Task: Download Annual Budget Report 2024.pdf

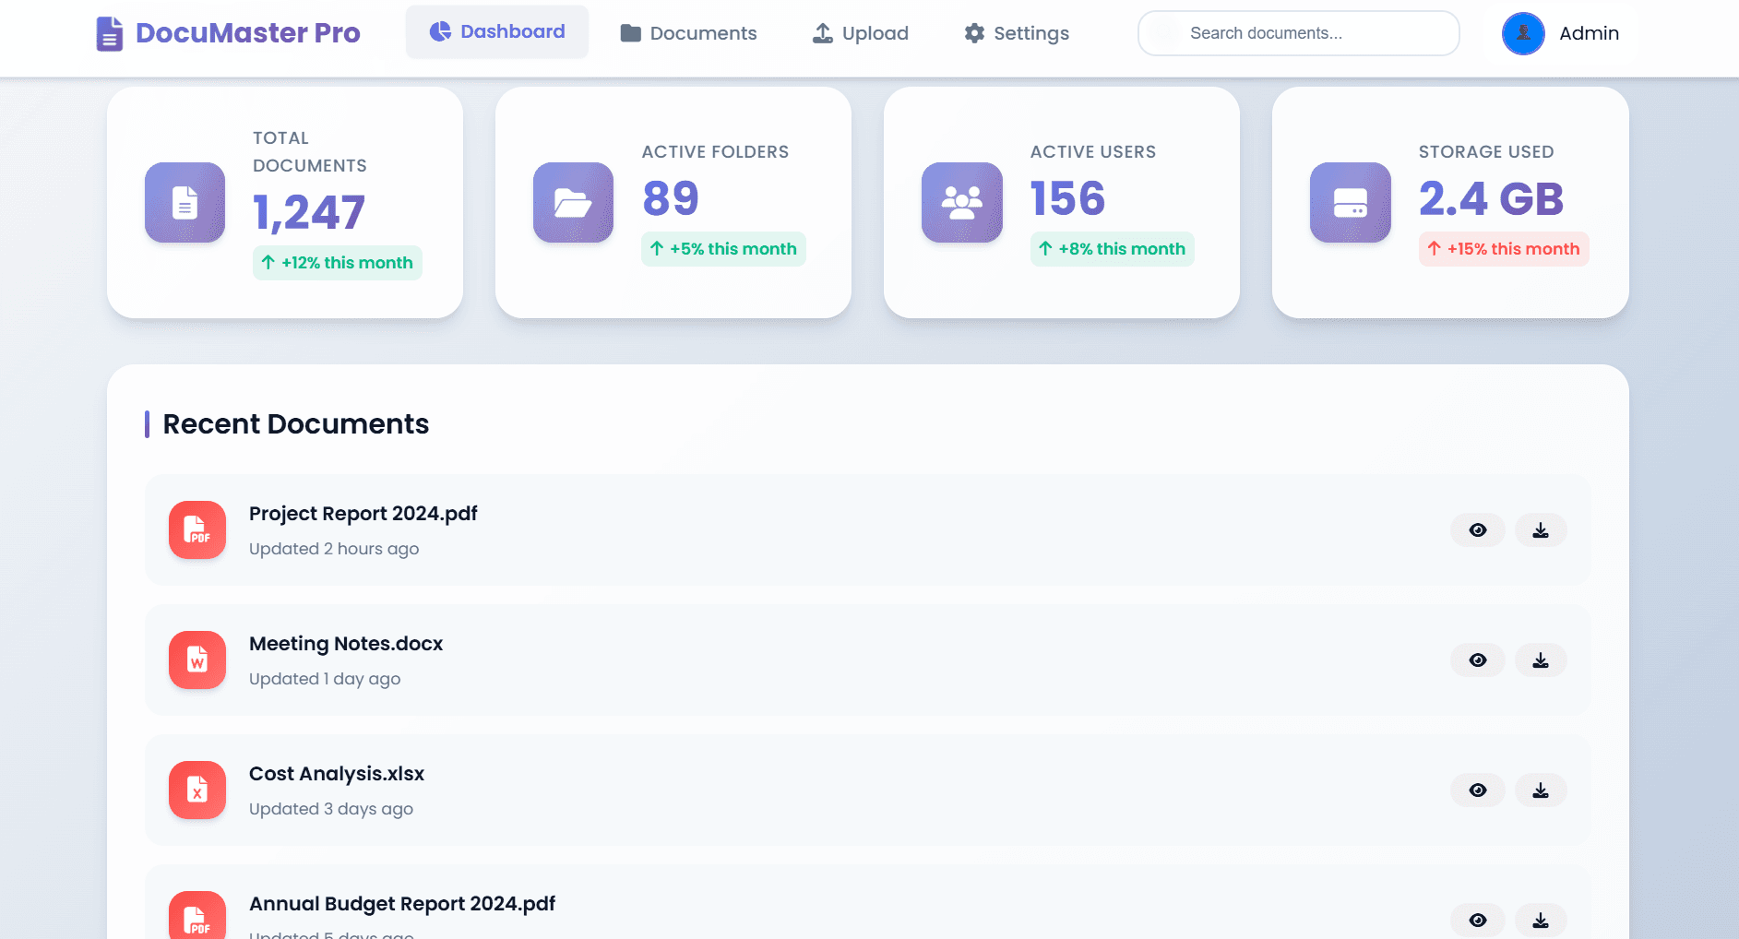Action: point(1541,921)
